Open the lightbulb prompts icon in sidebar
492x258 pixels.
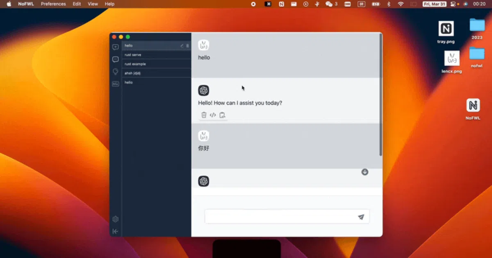coord(115,72)
